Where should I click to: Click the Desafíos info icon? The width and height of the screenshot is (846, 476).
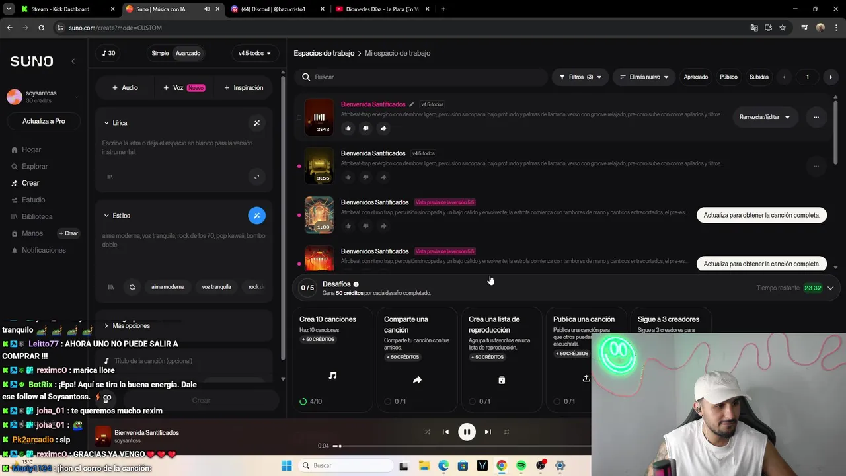point(356,284)
